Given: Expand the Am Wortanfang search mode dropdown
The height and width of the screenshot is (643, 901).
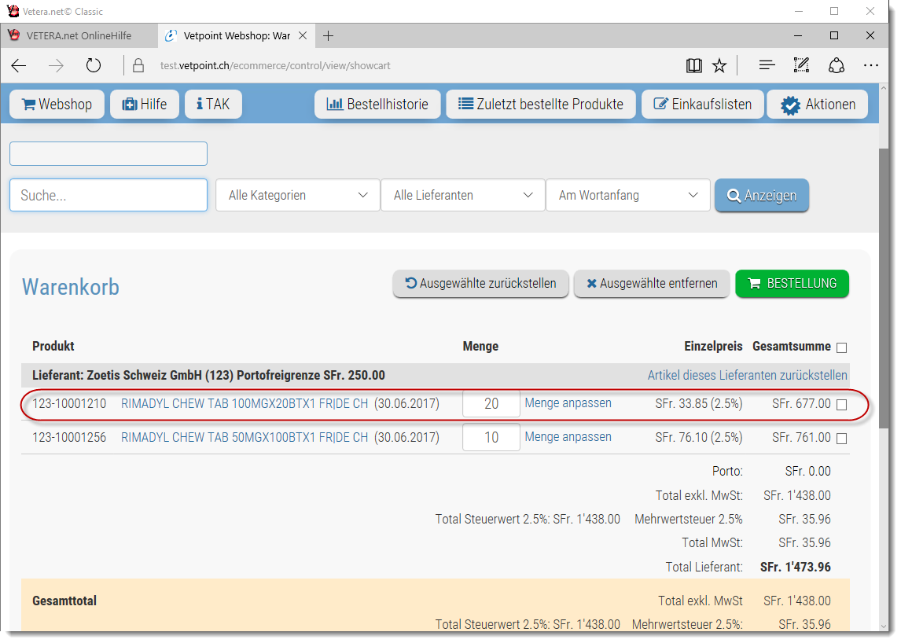Looking at the screenshot, I should (628, 195).
